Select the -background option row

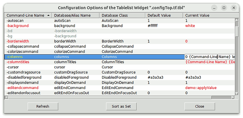point(120,26)
